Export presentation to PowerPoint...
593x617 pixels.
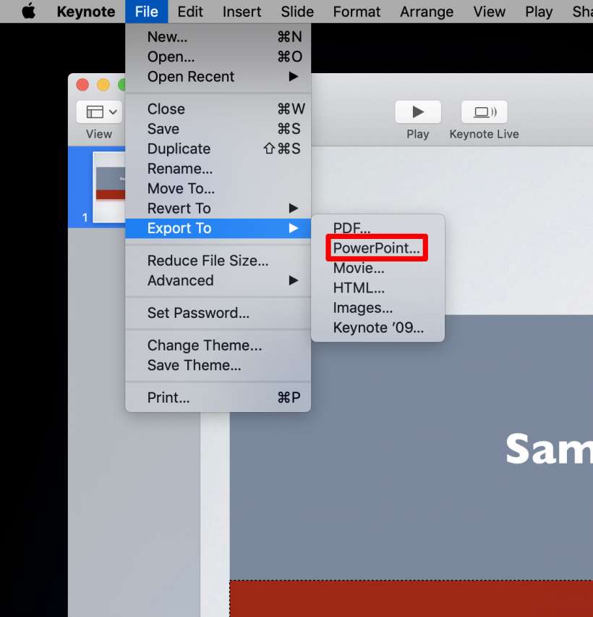point(377,248)
